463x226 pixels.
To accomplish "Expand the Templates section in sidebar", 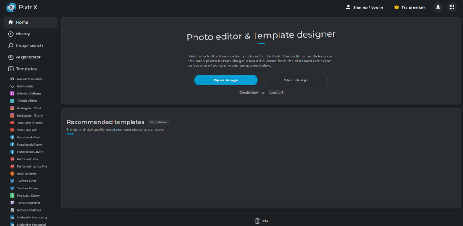I will coord(25,69).
